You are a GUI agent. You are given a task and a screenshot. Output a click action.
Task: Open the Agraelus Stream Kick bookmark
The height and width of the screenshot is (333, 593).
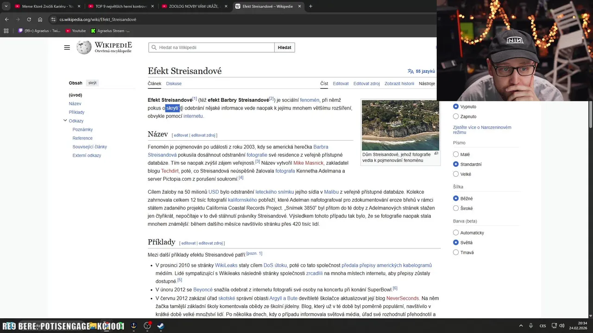[110, 31]
